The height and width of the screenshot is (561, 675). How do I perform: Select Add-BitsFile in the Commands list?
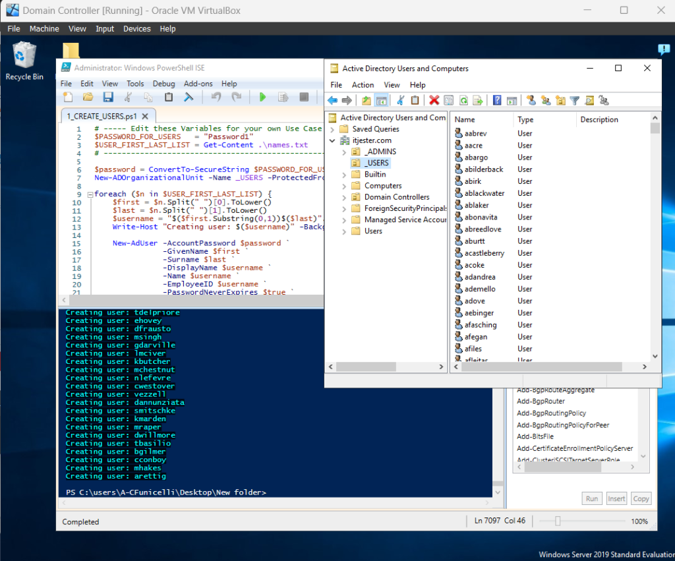click(x=535, y=436)
